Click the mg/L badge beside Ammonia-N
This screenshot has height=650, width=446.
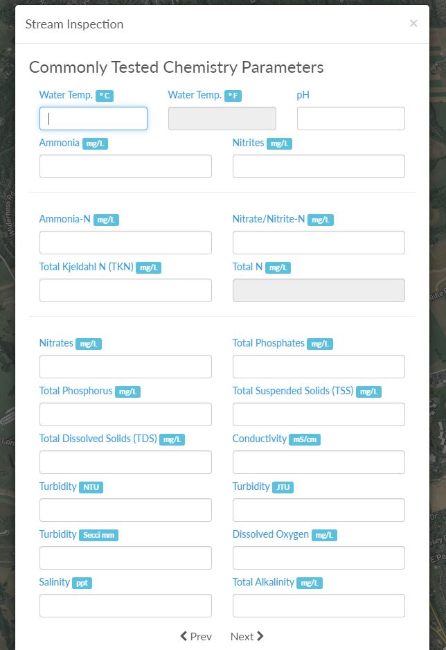[106, 220]
